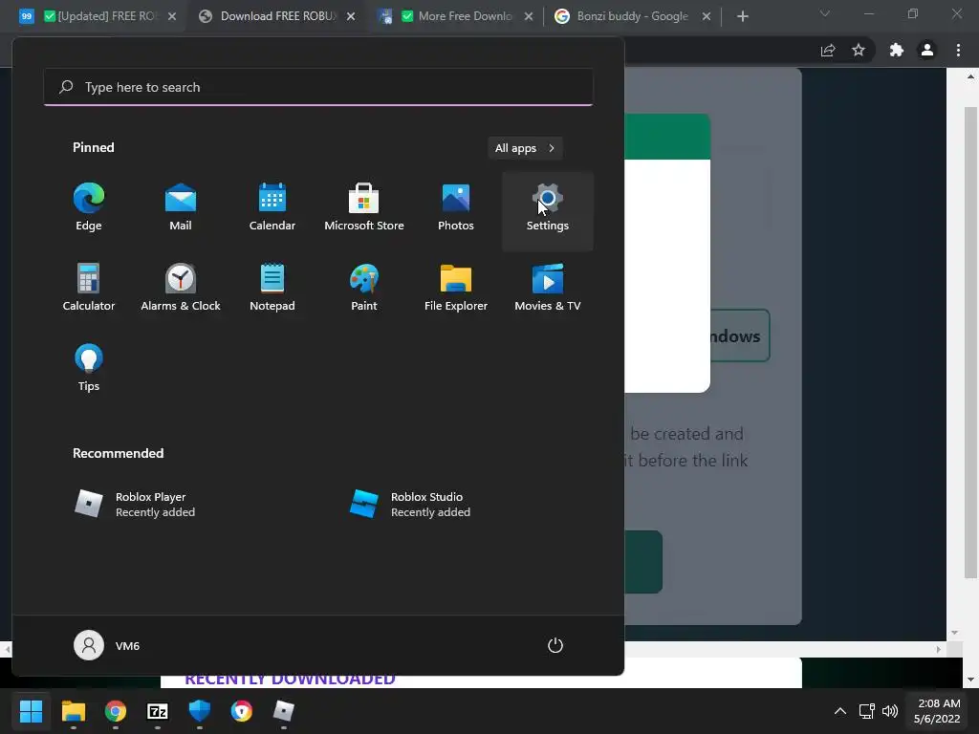Switch to Download FREE ROBUX tab

click(277, 16)
